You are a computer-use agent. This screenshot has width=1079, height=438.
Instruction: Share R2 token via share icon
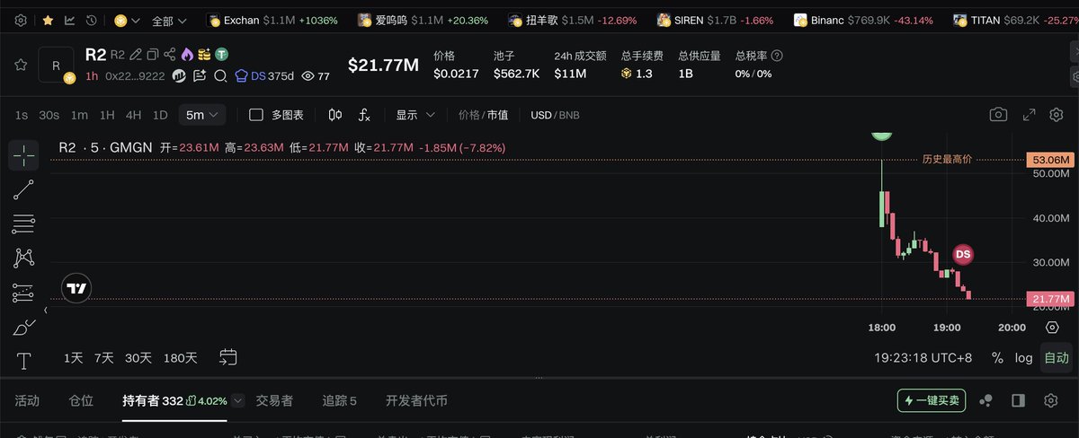coord(170,55)
